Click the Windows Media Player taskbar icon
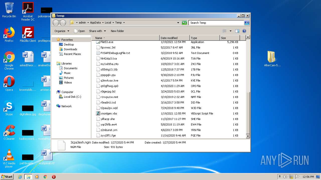 click(x=37, y=177)
